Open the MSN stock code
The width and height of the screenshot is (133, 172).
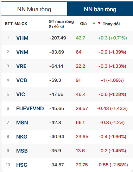22,123
